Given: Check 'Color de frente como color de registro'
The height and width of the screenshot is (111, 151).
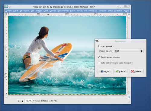Looking at the screenshot, I should (99, 63).
